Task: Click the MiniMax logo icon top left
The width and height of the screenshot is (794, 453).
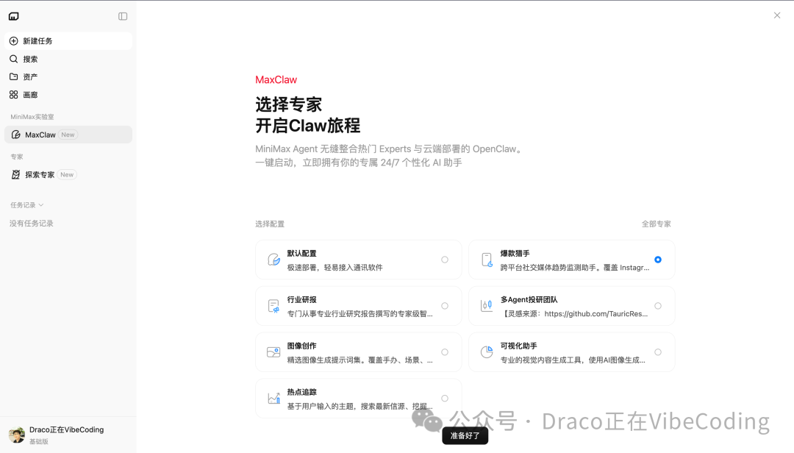Action: pos(13,15)
